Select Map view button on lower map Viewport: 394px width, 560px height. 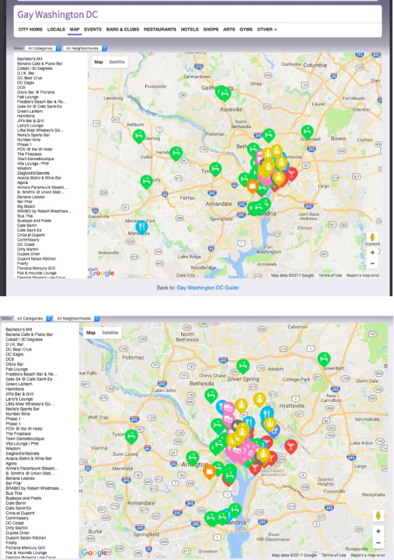click(91, 333)
